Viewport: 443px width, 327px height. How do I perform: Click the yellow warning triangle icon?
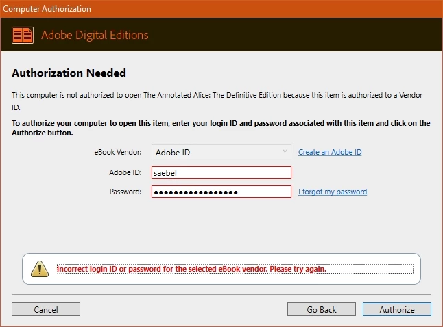(40, 269)
